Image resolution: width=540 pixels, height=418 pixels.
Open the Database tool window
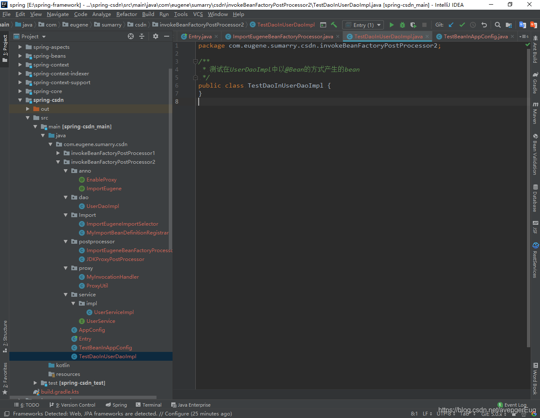pos(535,198)
